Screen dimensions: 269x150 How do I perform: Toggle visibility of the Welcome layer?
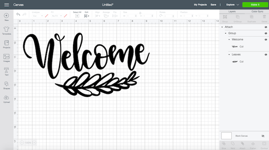[x=266, y=40]
